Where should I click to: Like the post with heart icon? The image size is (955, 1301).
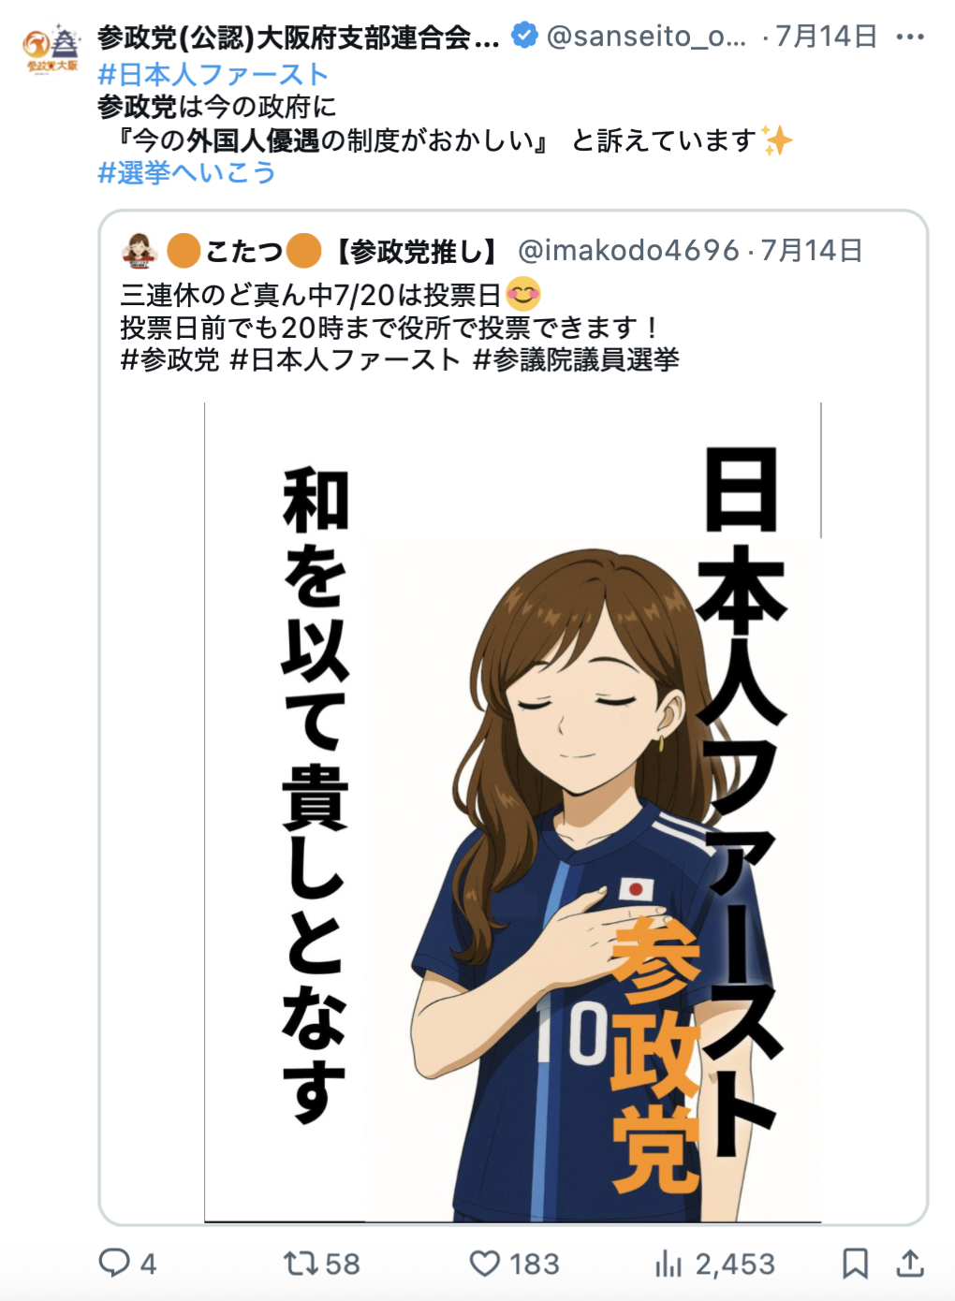tap(484, 1264)
